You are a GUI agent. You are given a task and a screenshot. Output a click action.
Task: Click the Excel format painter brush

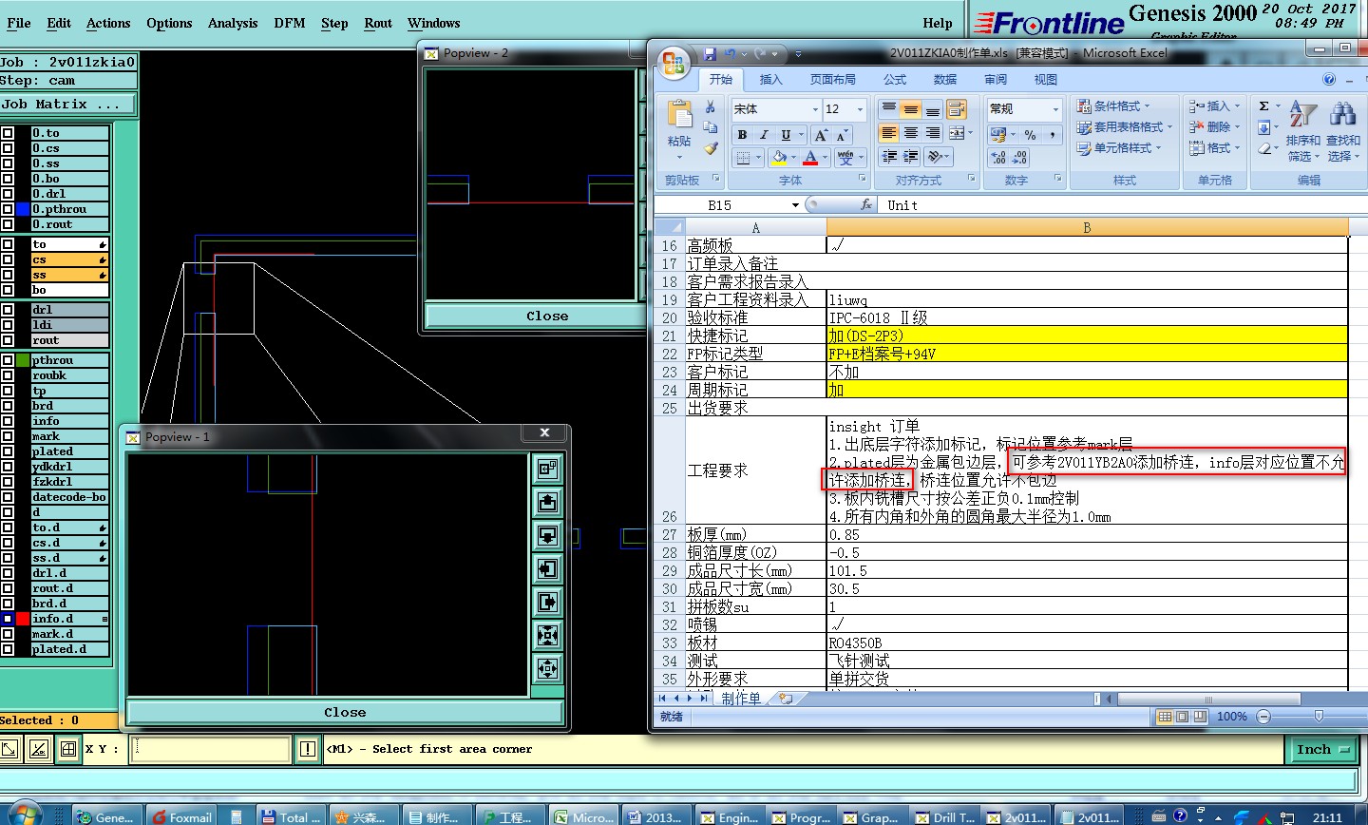tap(710, 148)
